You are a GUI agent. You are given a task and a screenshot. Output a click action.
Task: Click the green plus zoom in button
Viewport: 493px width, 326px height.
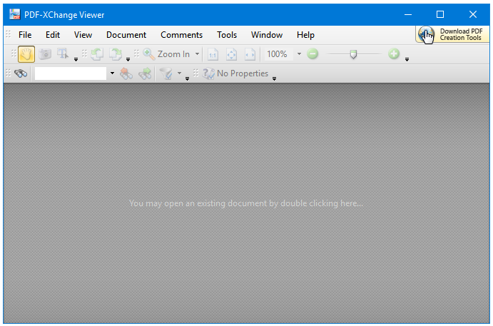(394, 54)
